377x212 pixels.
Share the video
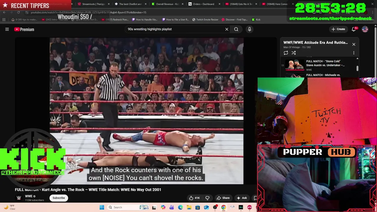coord(223,198)
